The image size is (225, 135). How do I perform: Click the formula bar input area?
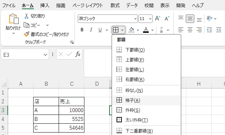(x=98, y=63)
